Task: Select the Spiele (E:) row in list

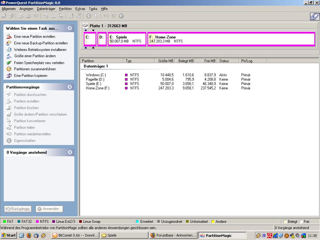Action: pos(168,84)
